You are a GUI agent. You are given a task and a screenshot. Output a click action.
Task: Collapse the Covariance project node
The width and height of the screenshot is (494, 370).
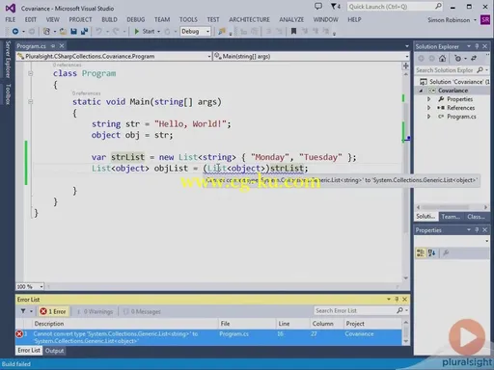point(421,91)
